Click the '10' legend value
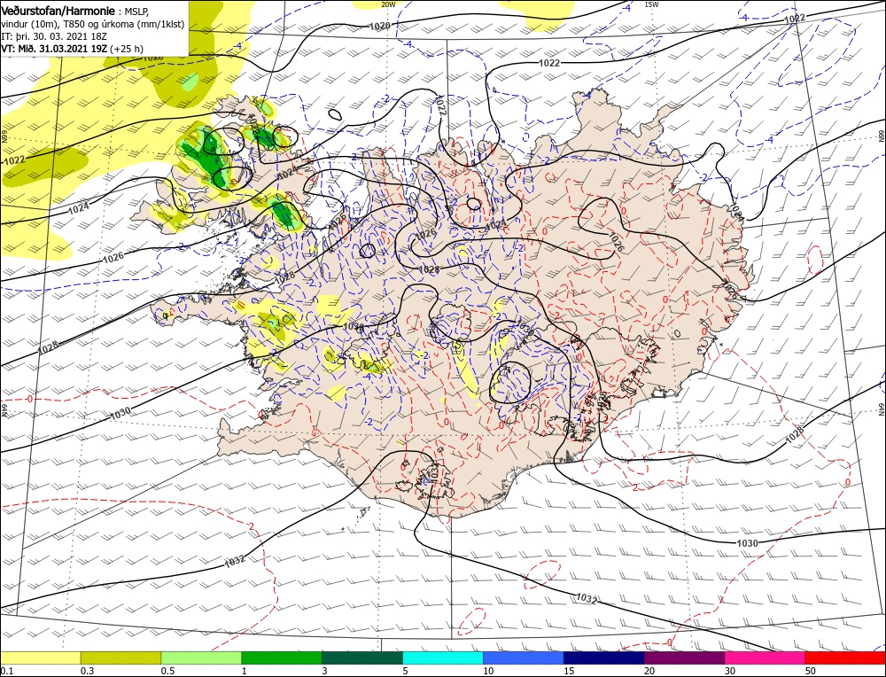This screenshot has height=677, width=886. (489, 671)
